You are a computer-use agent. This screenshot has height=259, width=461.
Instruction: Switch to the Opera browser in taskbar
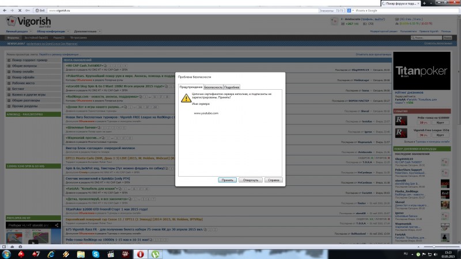(141, 254)
